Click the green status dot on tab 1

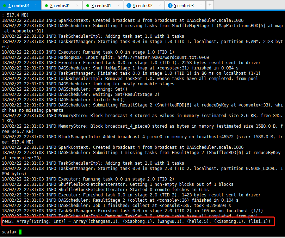tap(5, 6)
